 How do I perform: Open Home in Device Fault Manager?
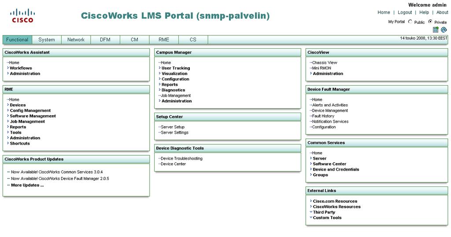(x=317, y=100)
